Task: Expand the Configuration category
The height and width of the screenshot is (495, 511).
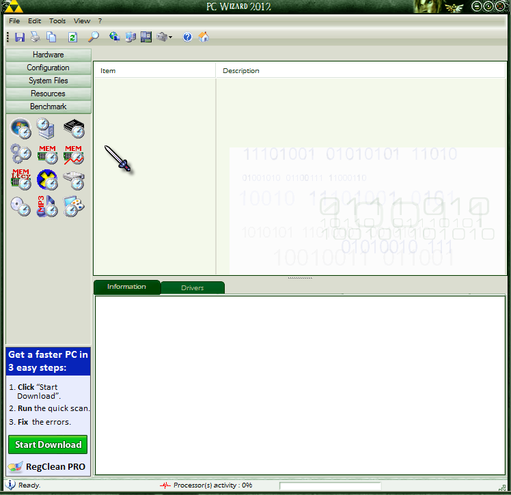Action: pos(49,68)
